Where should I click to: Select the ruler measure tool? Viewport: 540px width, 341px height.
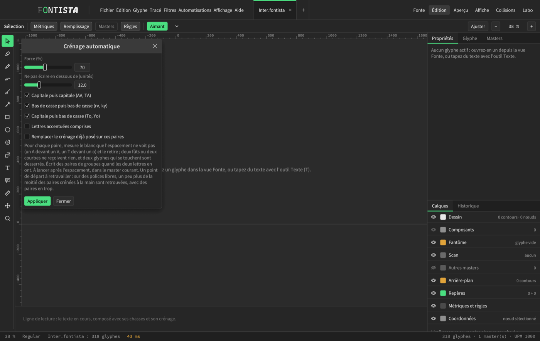7,193
